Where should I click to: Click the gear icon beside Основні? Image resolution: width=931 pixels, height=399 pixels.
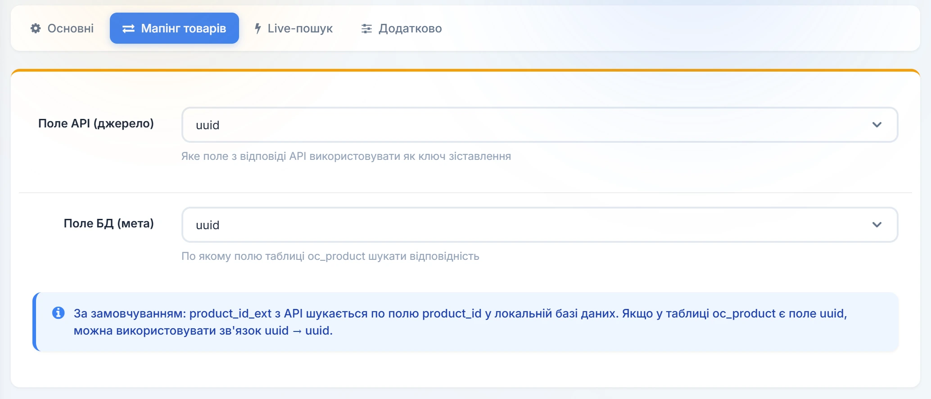tap(36, 28)
